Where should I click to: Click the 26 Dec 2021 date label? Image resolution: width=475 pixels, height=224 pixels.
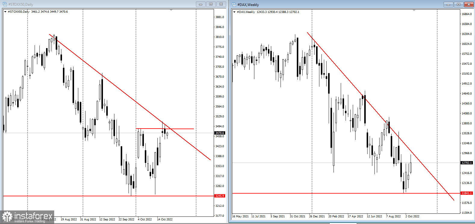tap(317, 216)
